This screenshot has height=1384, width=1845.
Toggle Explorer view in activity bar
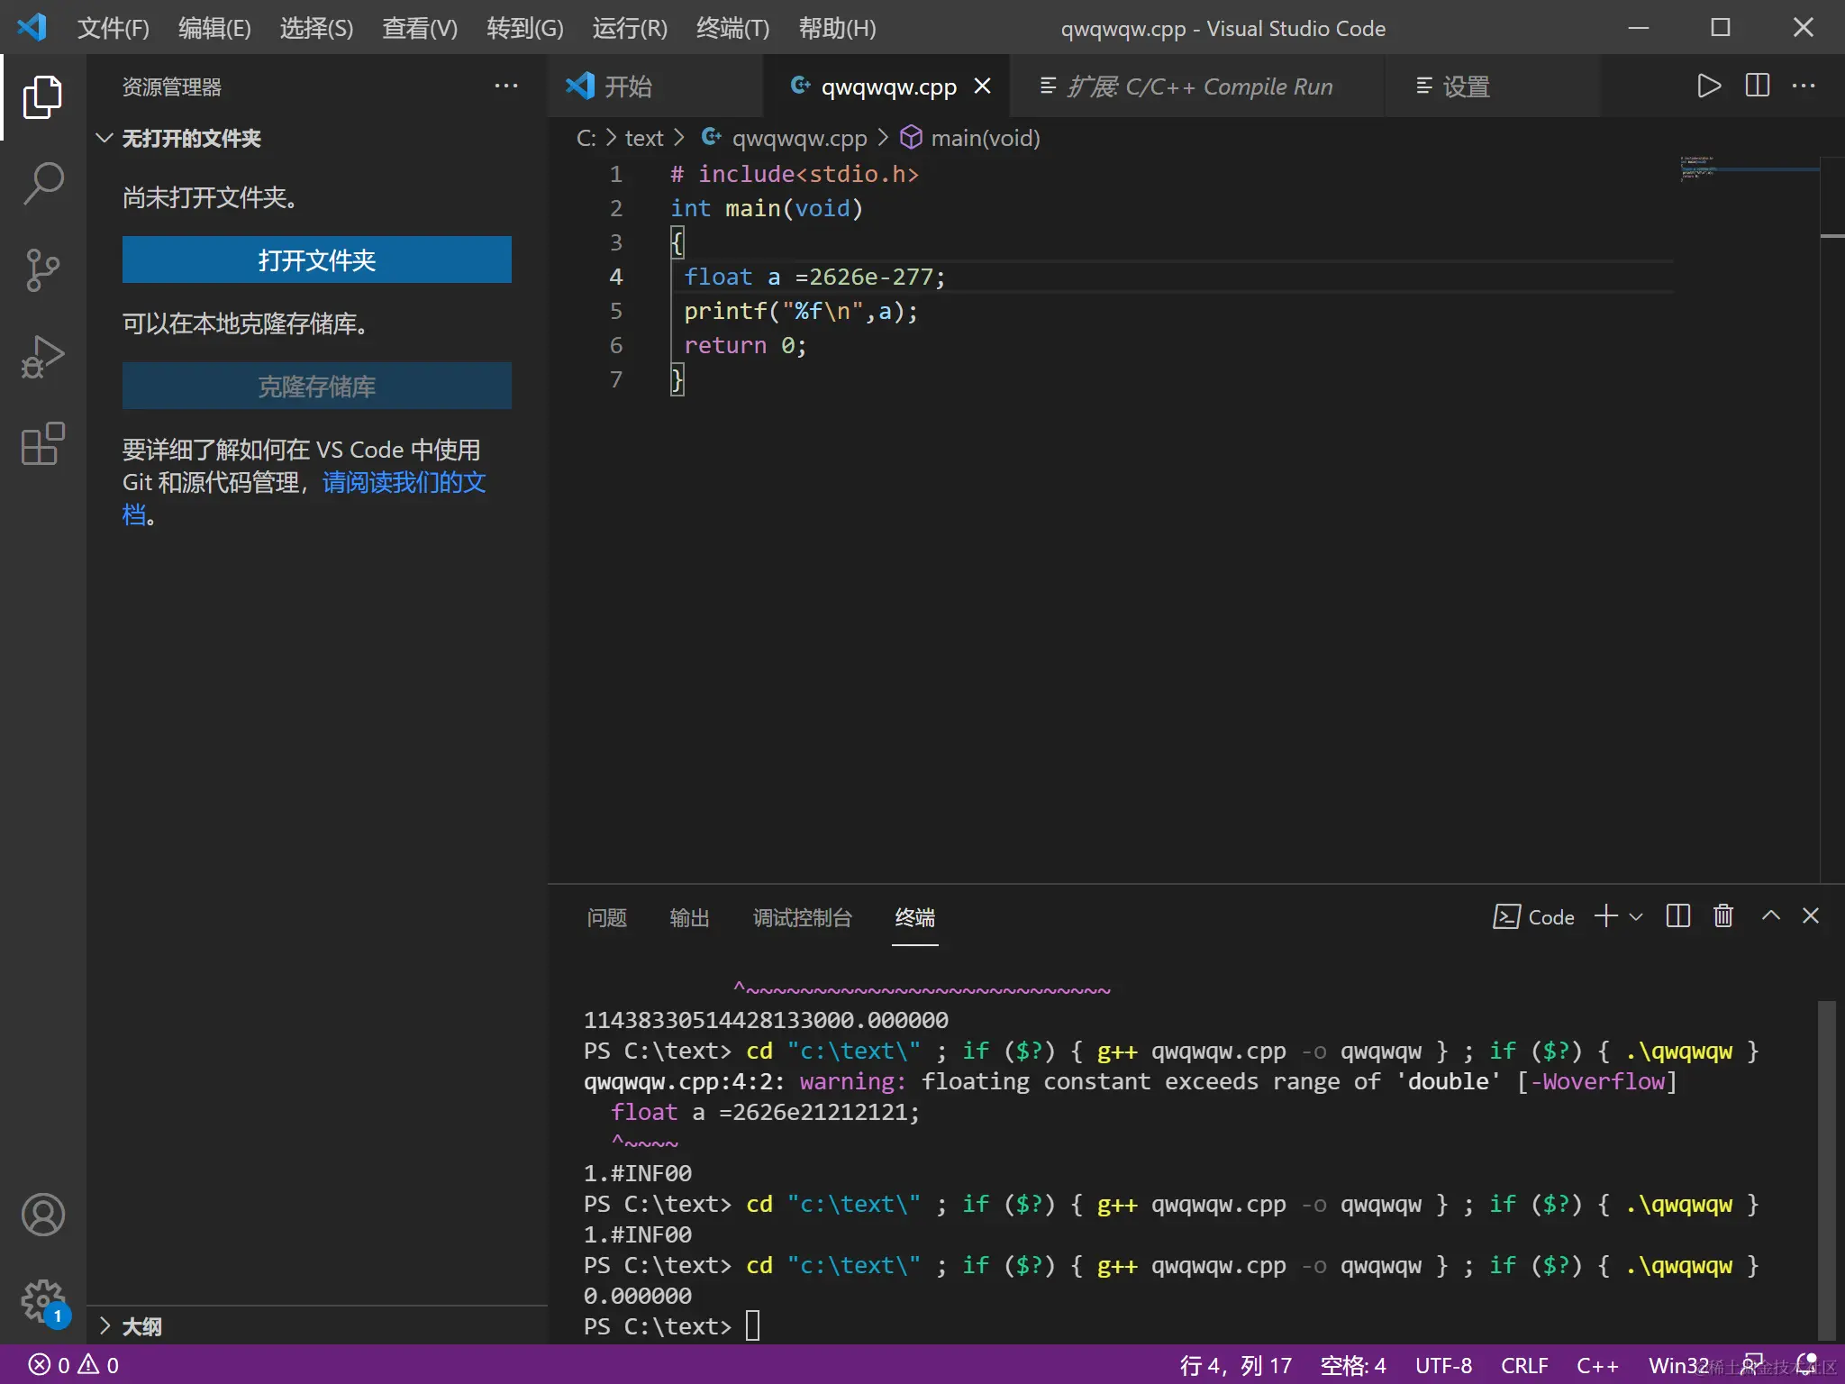click(42, 96)
